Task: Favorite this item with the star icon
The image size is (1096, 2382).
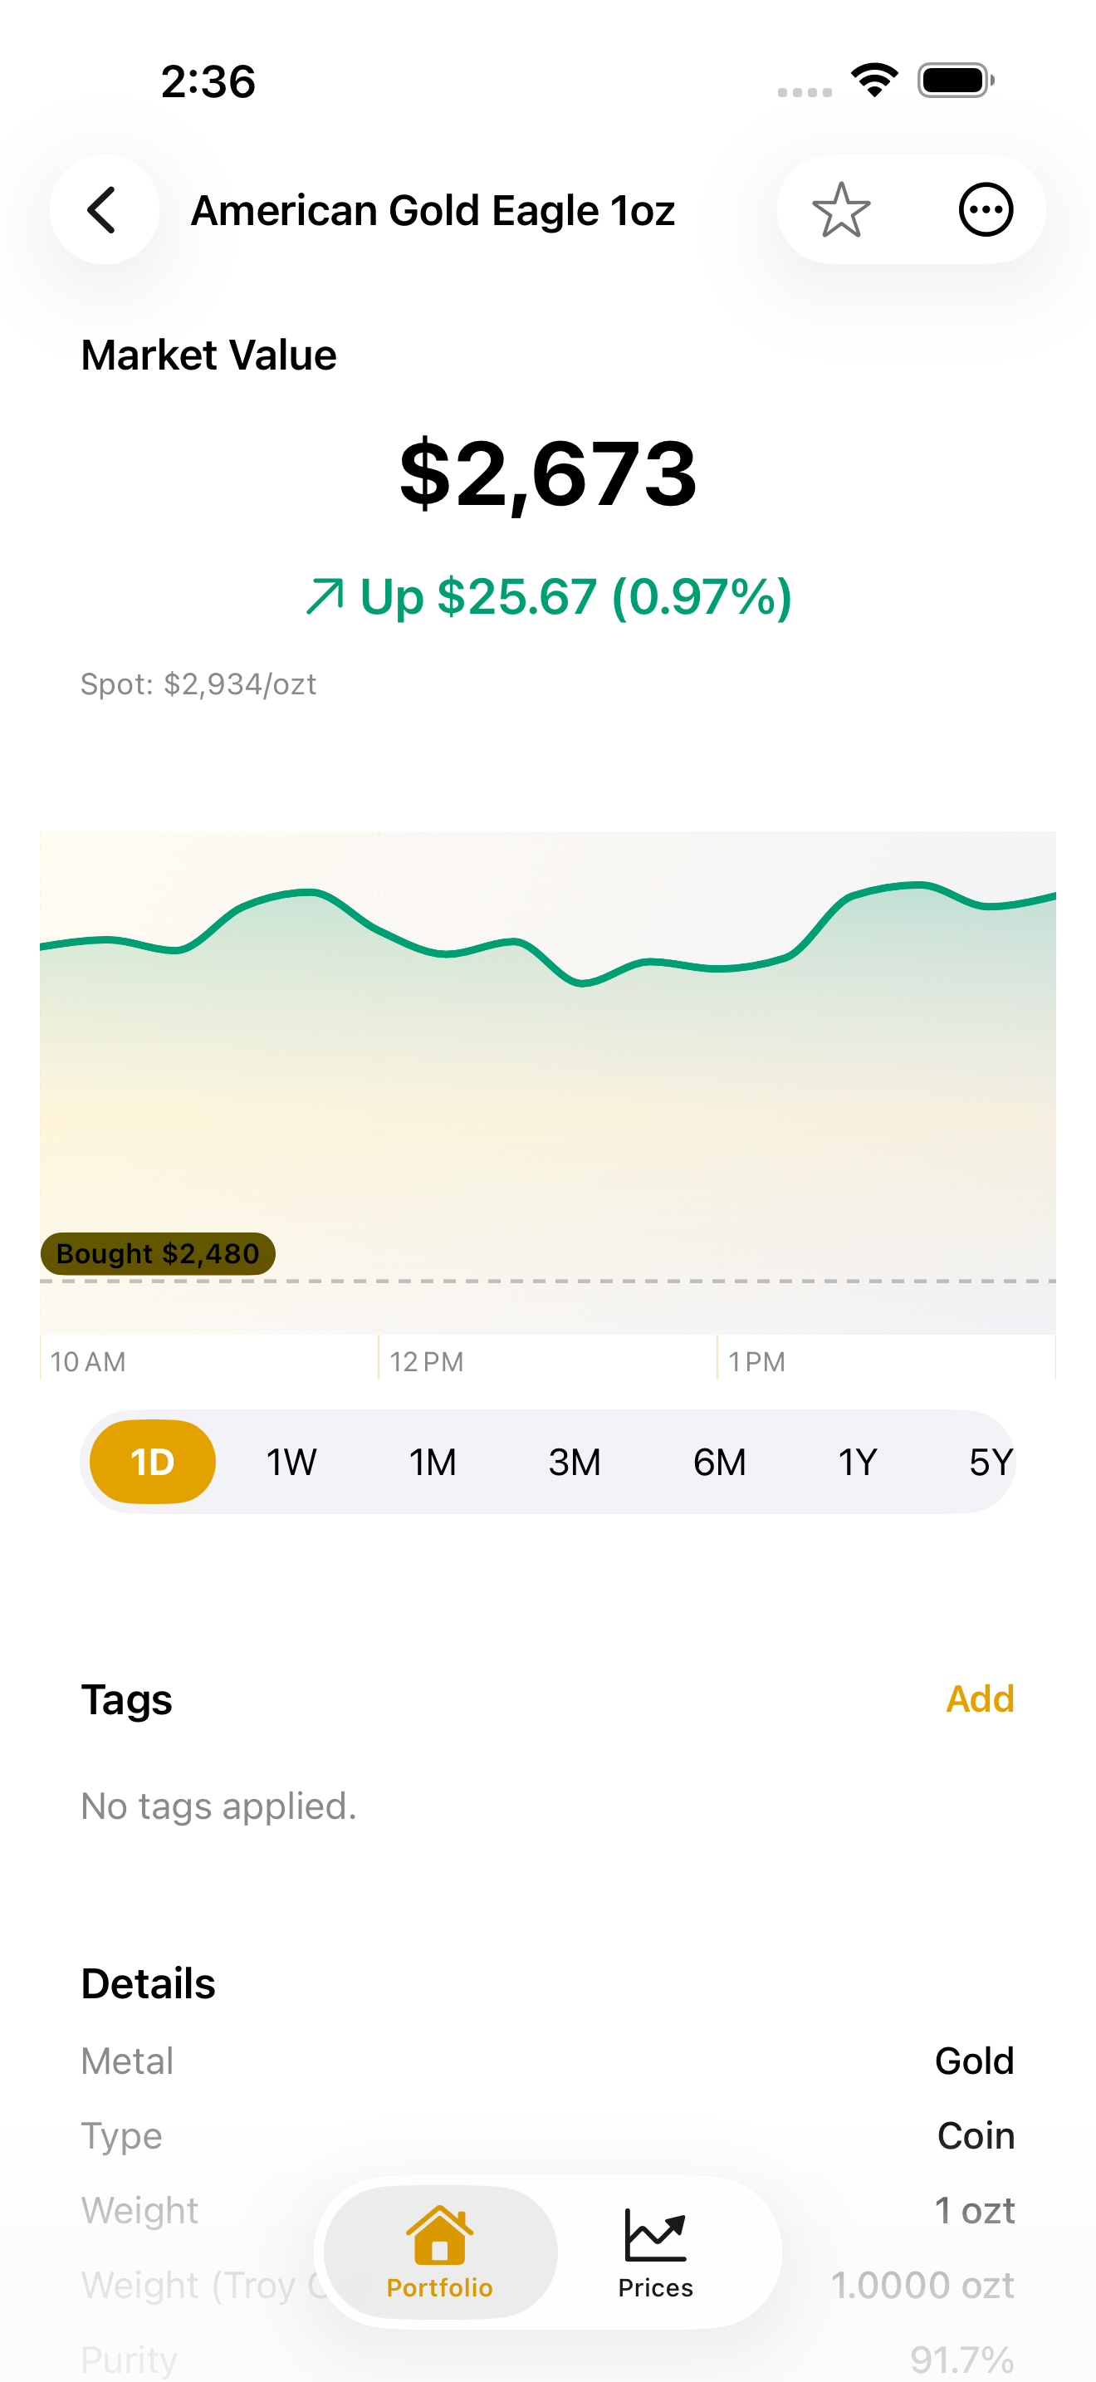Action: coord(841,210)
